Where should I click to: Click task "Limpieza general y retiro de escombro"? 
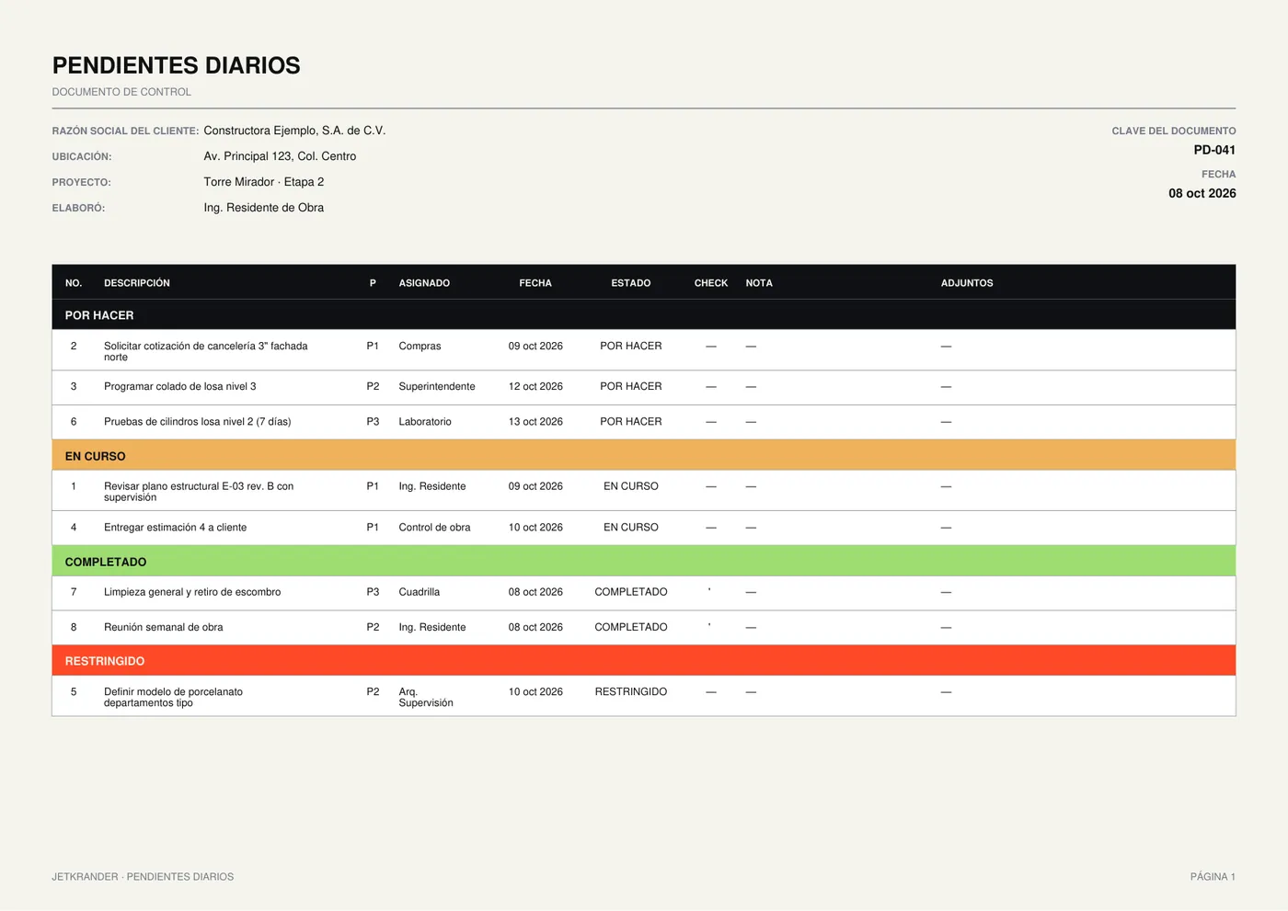(192, 592)
